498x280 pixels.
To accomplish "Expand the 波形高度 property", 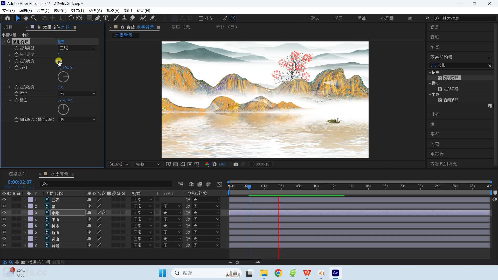I will [x=10, y=55].
